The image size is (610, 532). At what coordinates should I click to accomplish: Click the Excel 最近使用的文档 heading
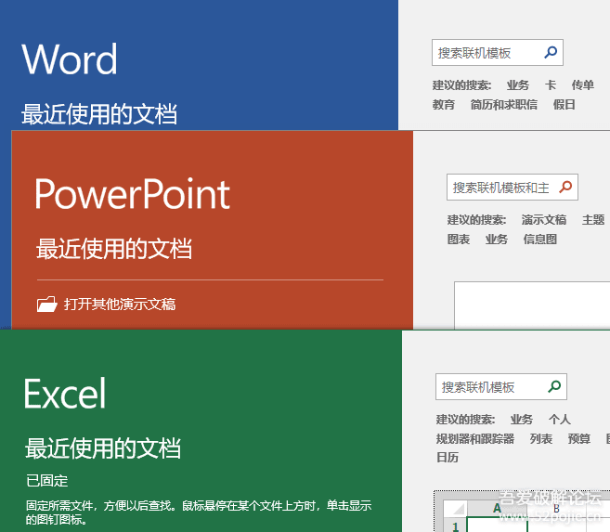tap(103, 448)
